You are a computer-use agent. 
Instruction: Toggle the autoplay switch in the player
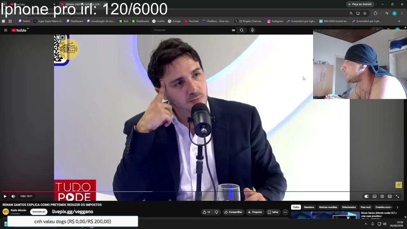[x=367, y=196]
